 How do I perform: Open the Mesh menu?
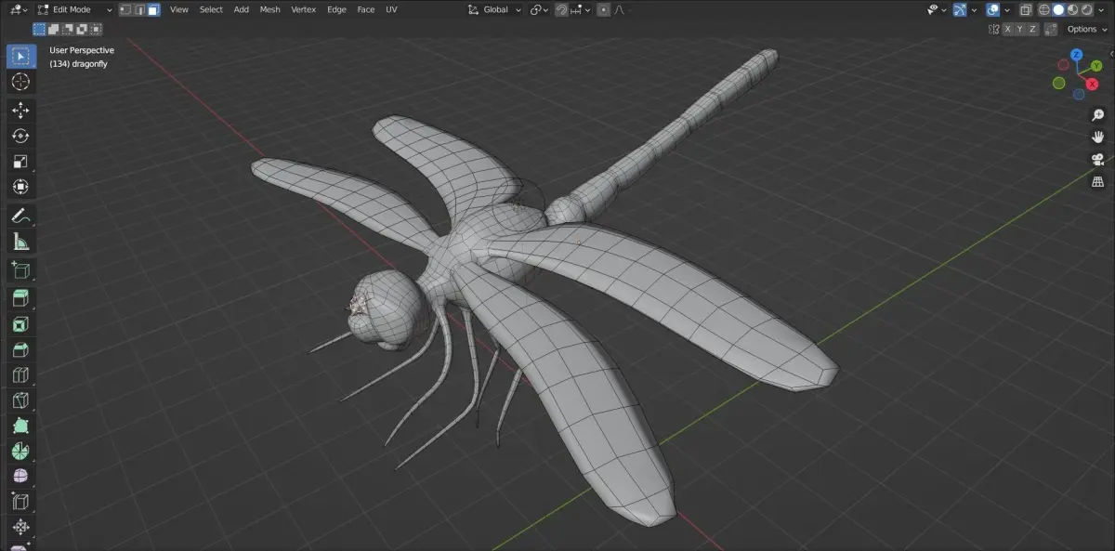click(269, 9)
